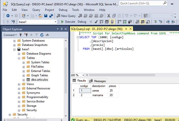The height and width of the screenshot is (121, 179).
Task: Click the Disconnect plug icon in Object Explorer
Action: (x=26, y=35)
